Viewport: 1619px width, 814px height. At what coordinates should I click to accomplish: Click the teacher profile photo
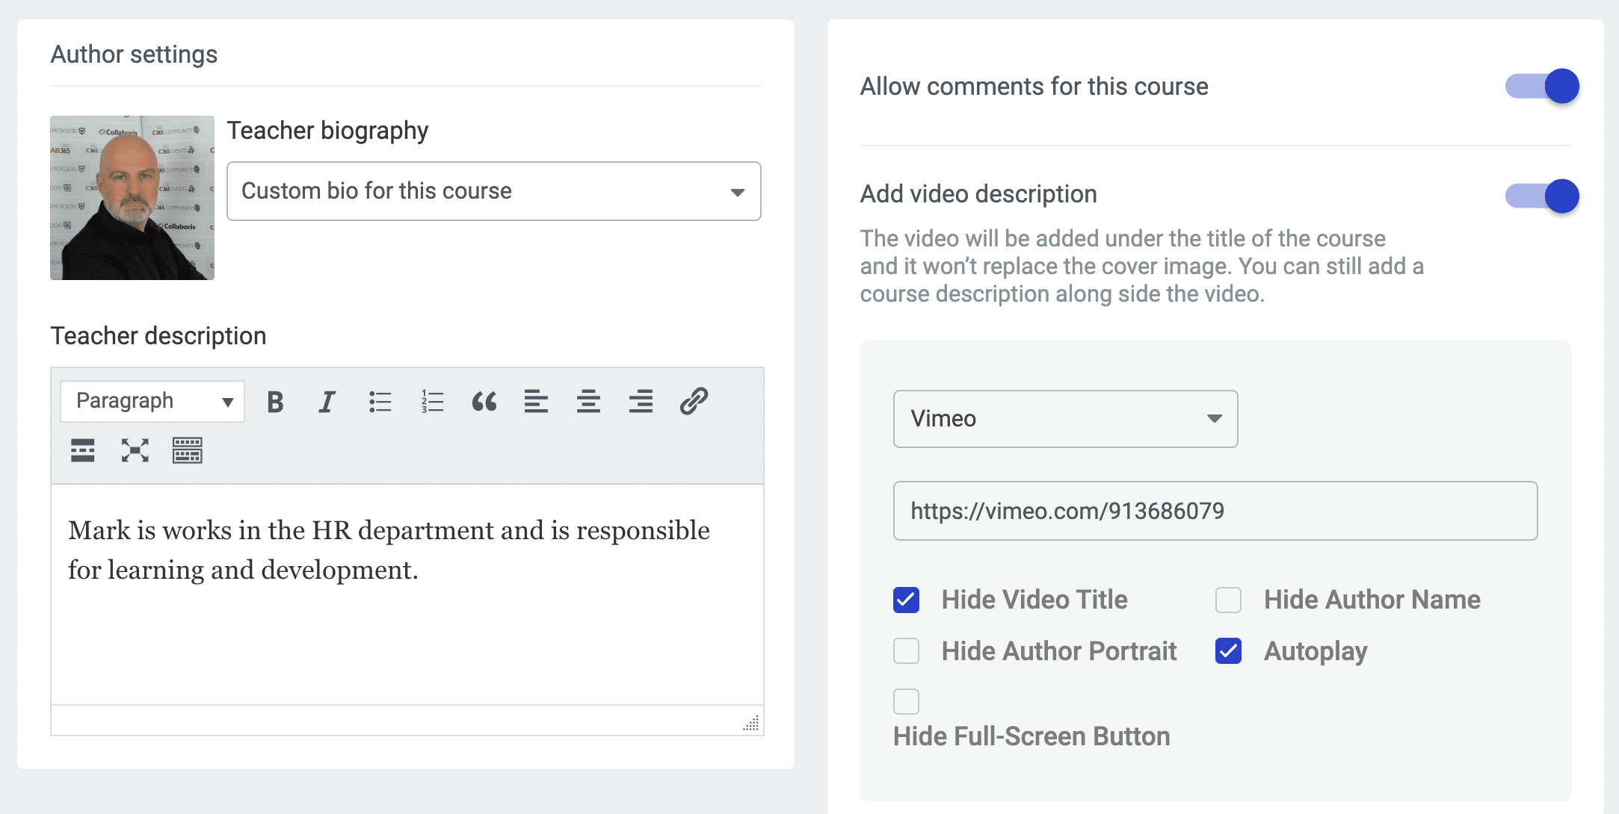132,198
